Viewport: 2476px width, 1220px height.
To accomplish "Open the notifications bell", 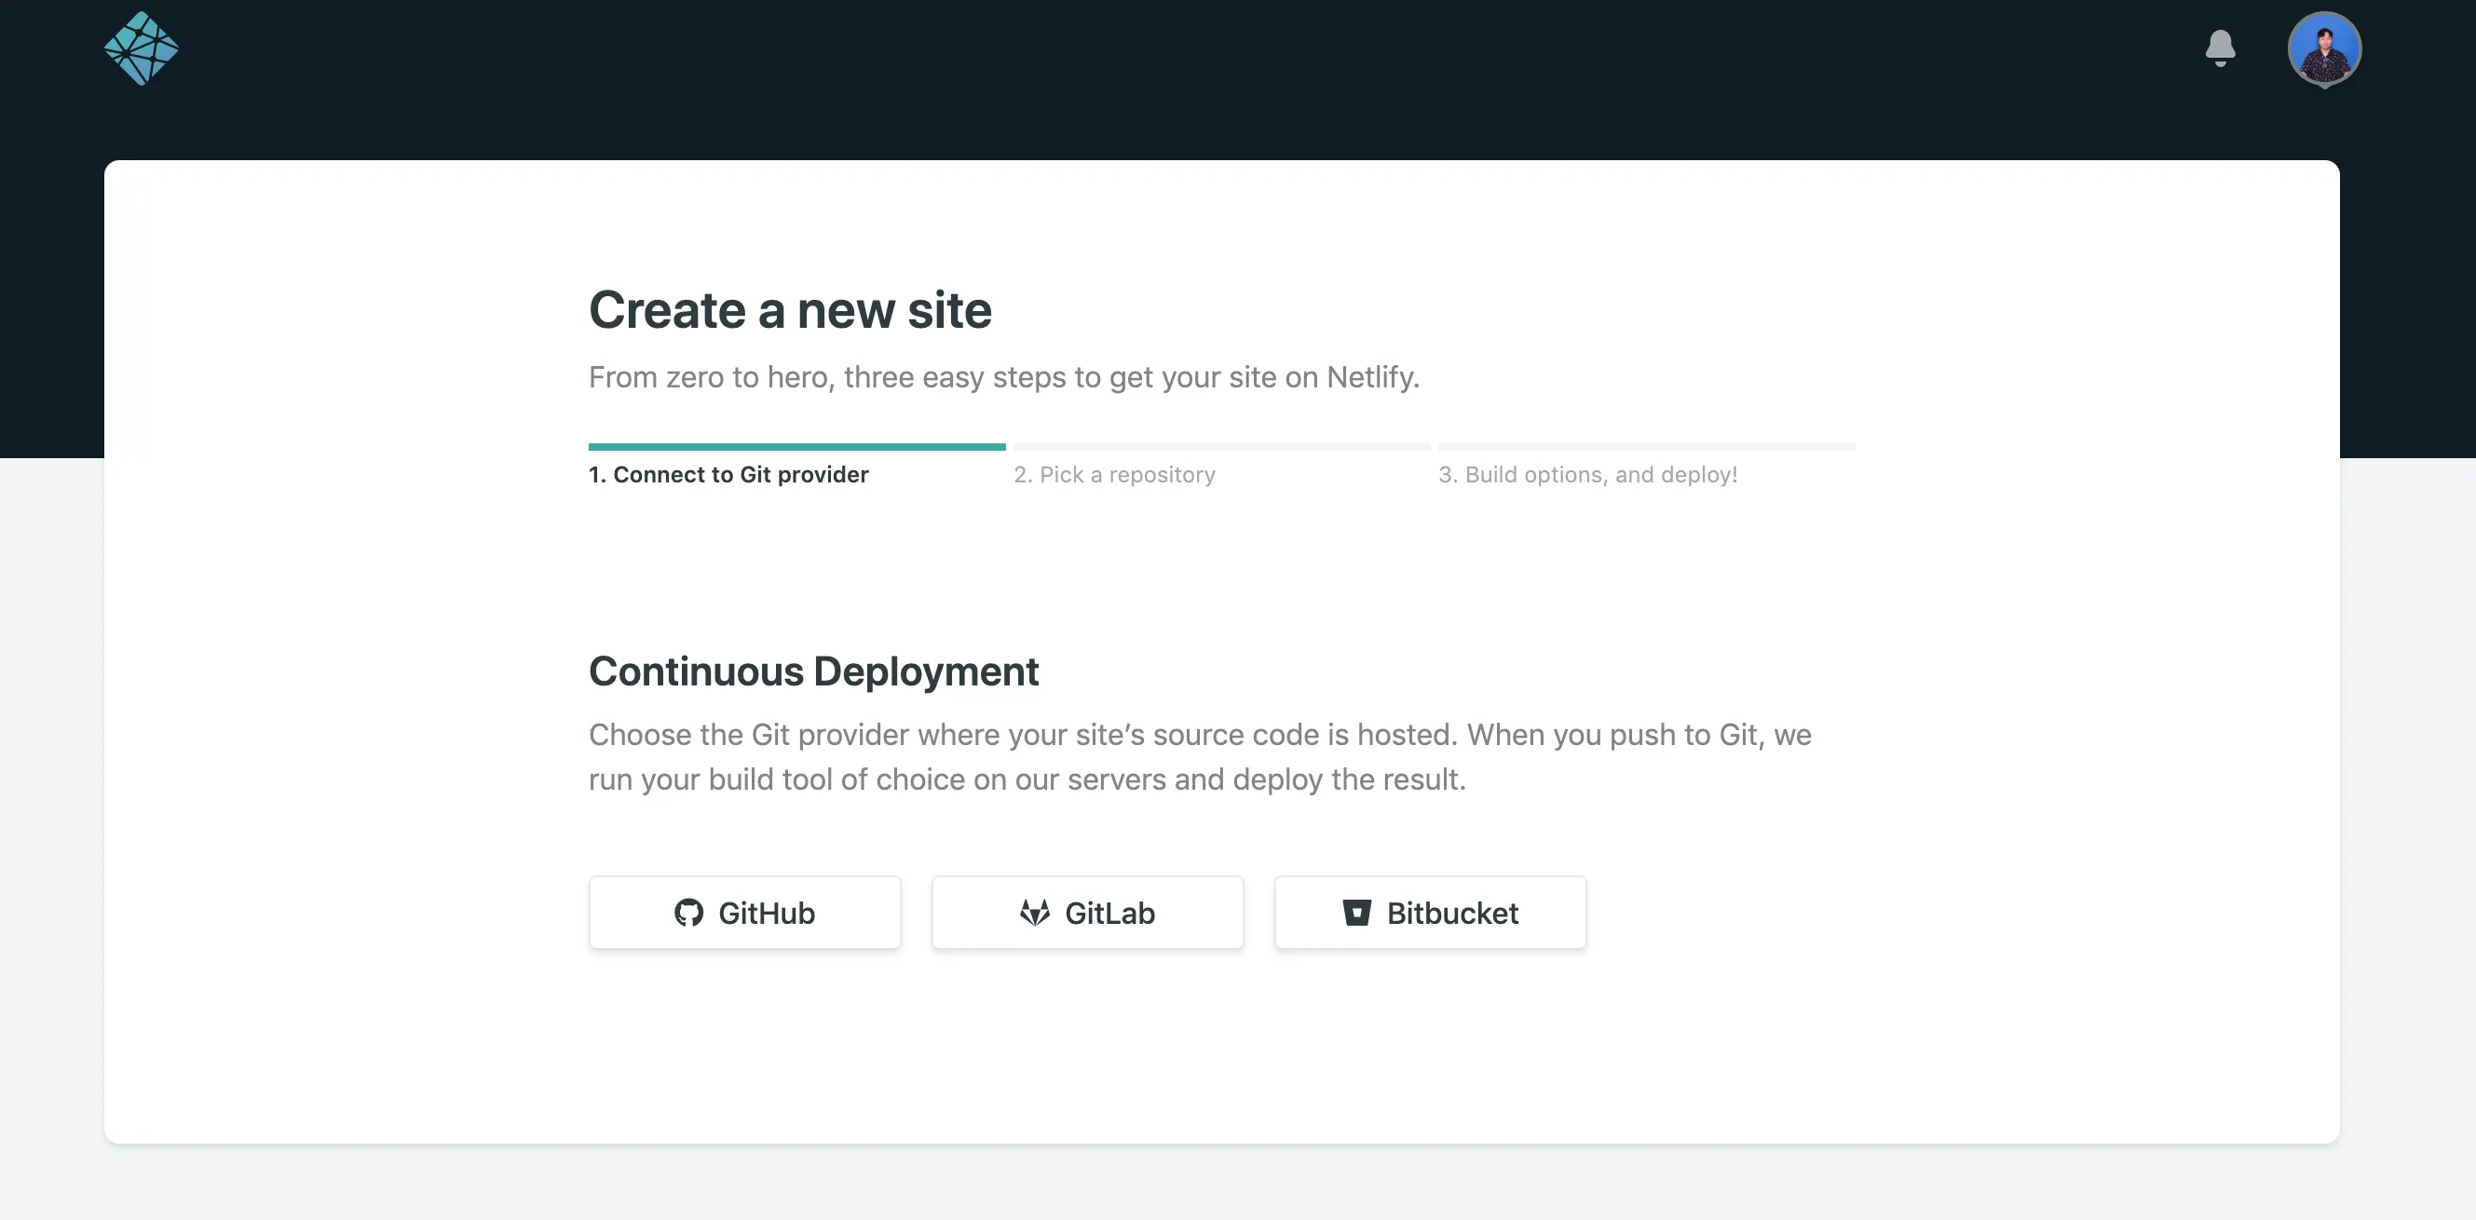I will (x=2220, y=47).
